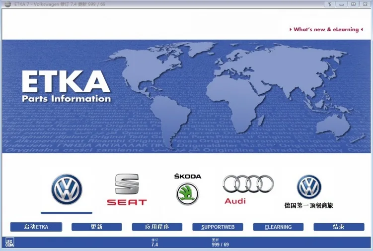
Task: Select the SEAT brand logo
Action: tap(127, 189)
